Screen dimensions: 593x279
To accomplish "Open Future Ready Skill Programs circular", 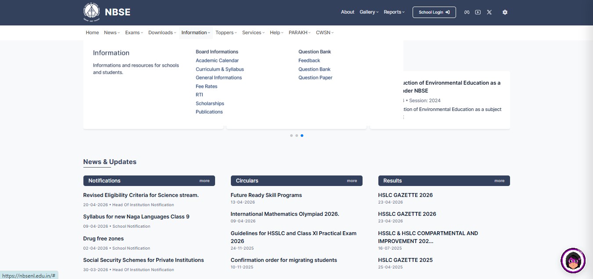I will coord(266,195).
